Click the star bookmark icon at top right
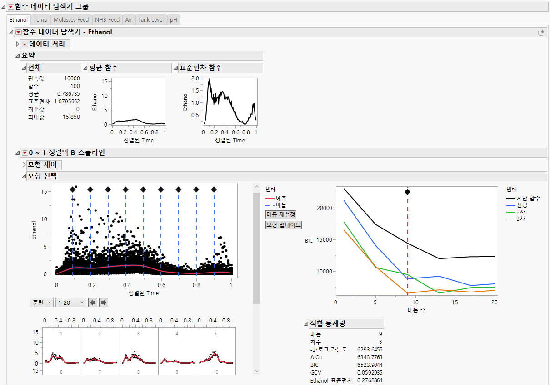Viewport: 550px width, 385px height. 541,32
